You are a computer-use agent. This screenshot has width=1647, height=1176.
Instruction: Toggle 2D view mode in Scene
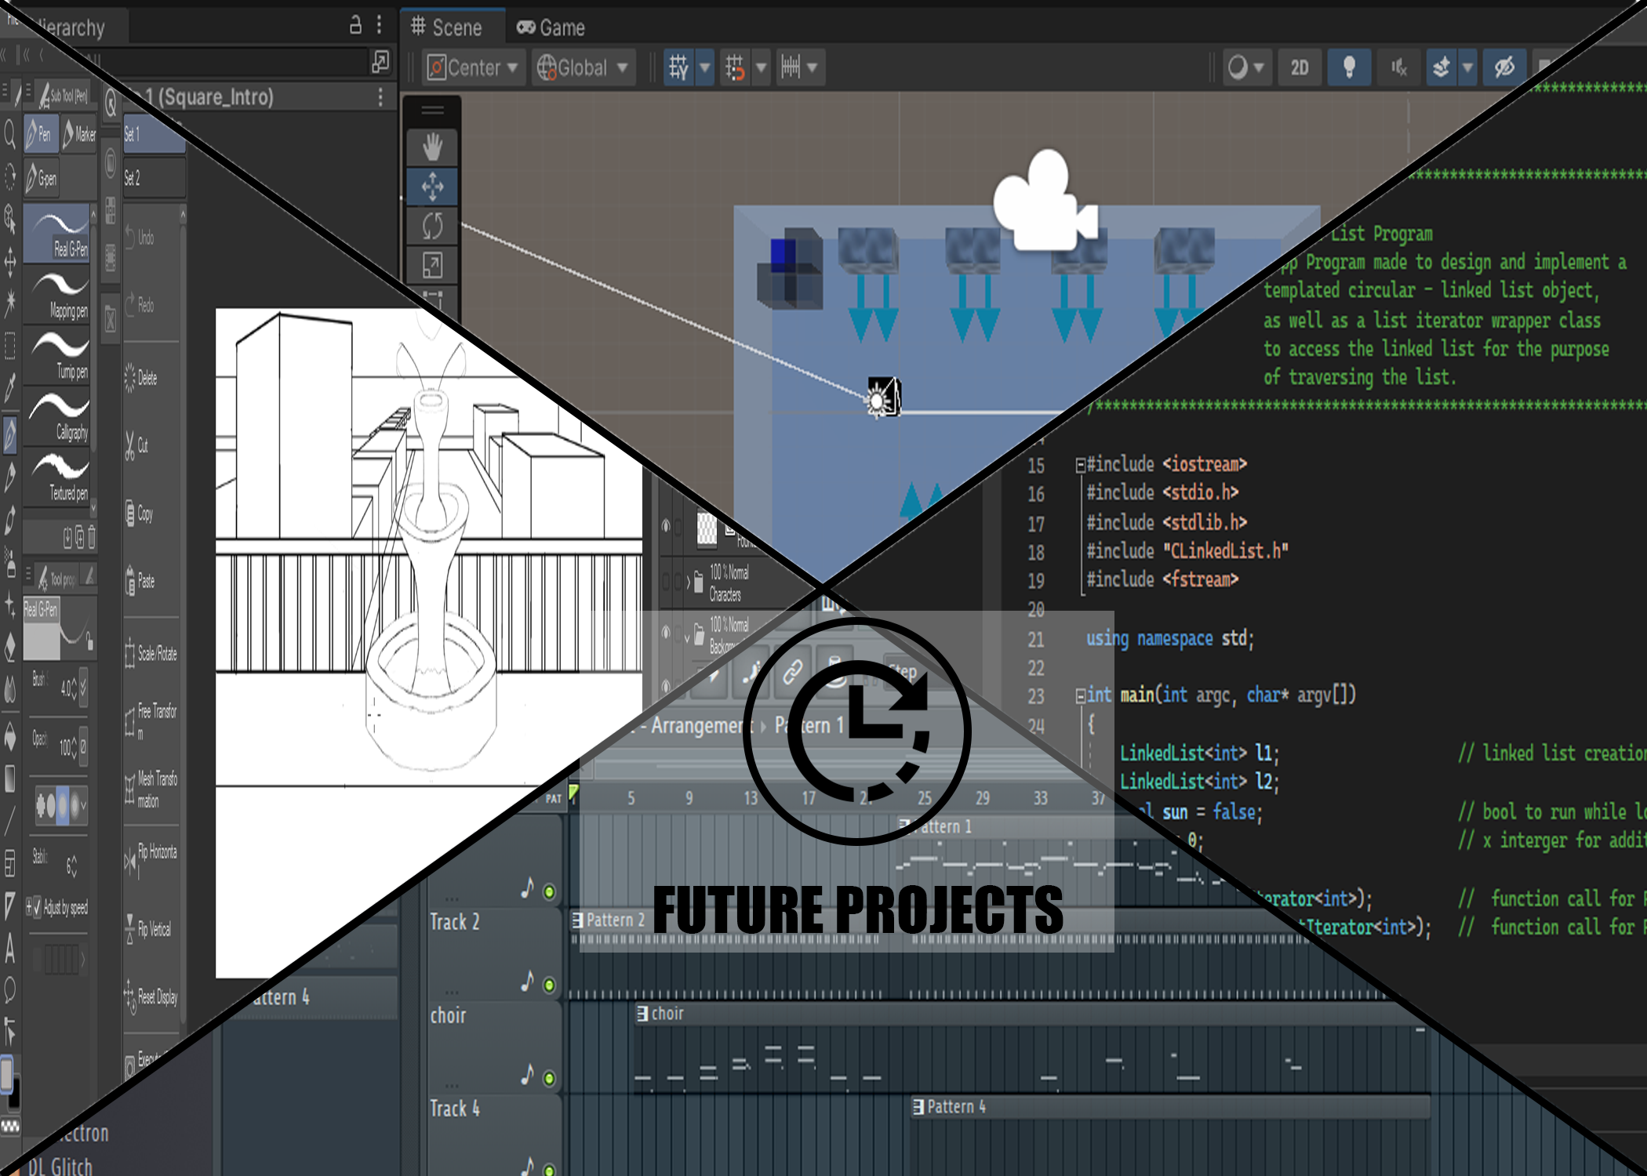click(x=1299, y=67)
